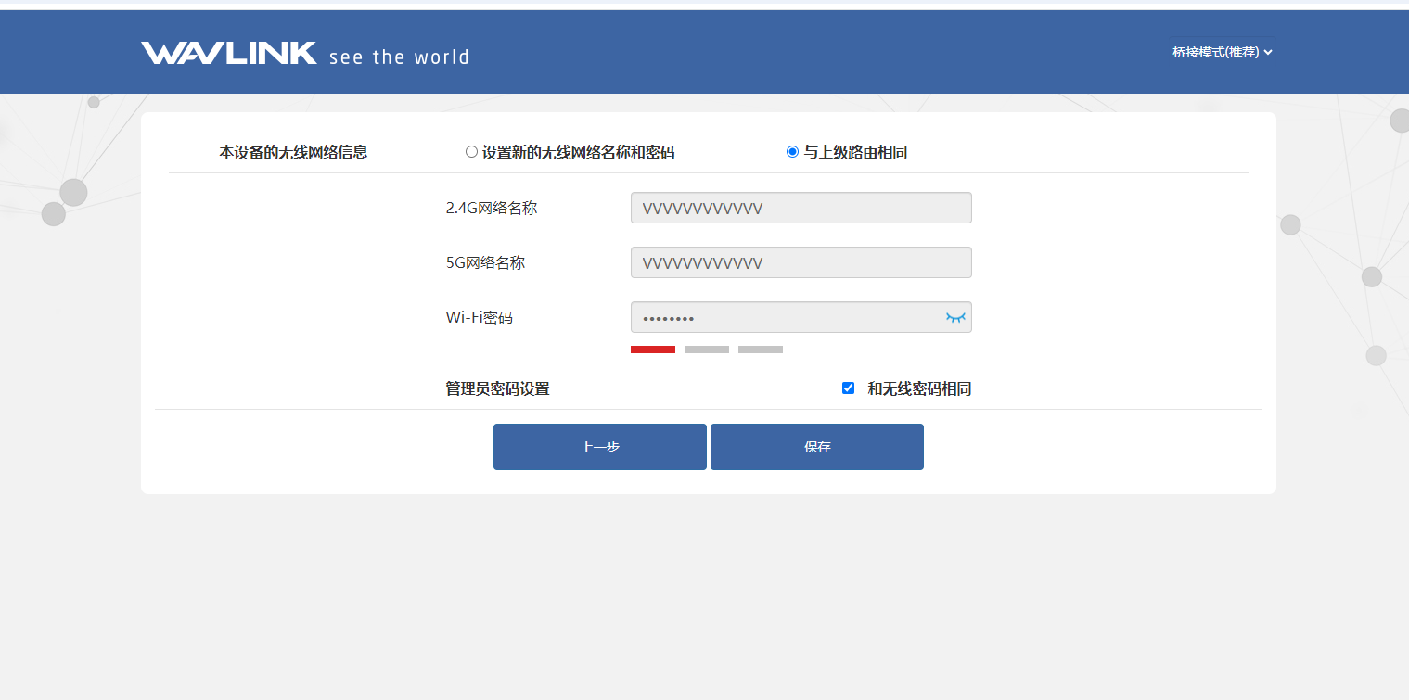This screenshot has height=700, width=1409.
Task: Click the WAVLINK logo
Action: [x=229, y=54]
